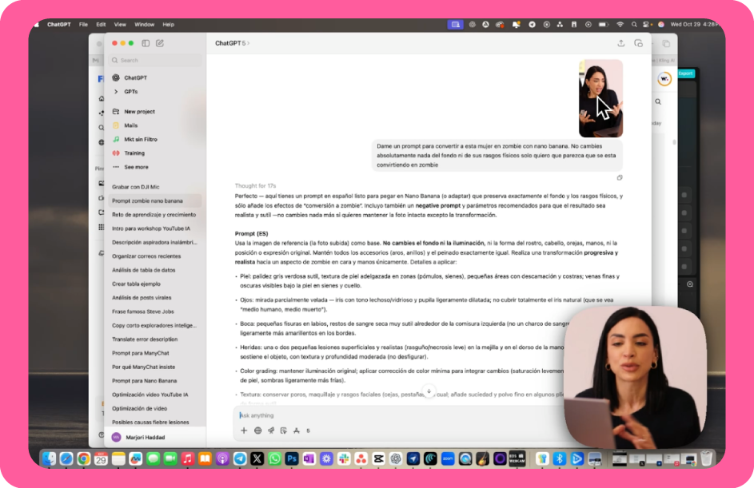Viewport: 754px width, 488px height.
Task: Launch WhatsApp from the Dock
Action: point(274,458)
